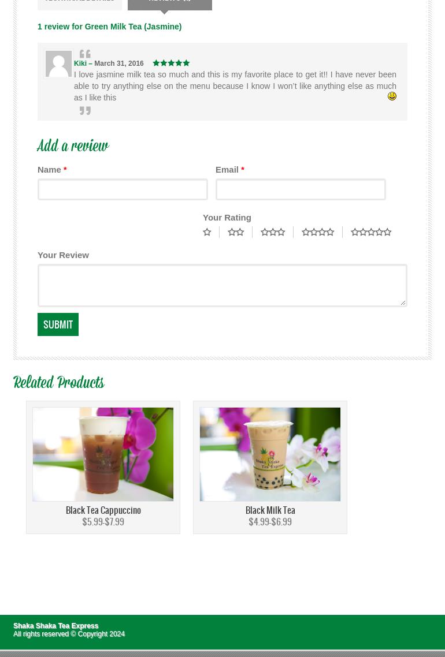
Task: Click the Shaka Shaka Tea Express footer text
Action: [56, 626]
